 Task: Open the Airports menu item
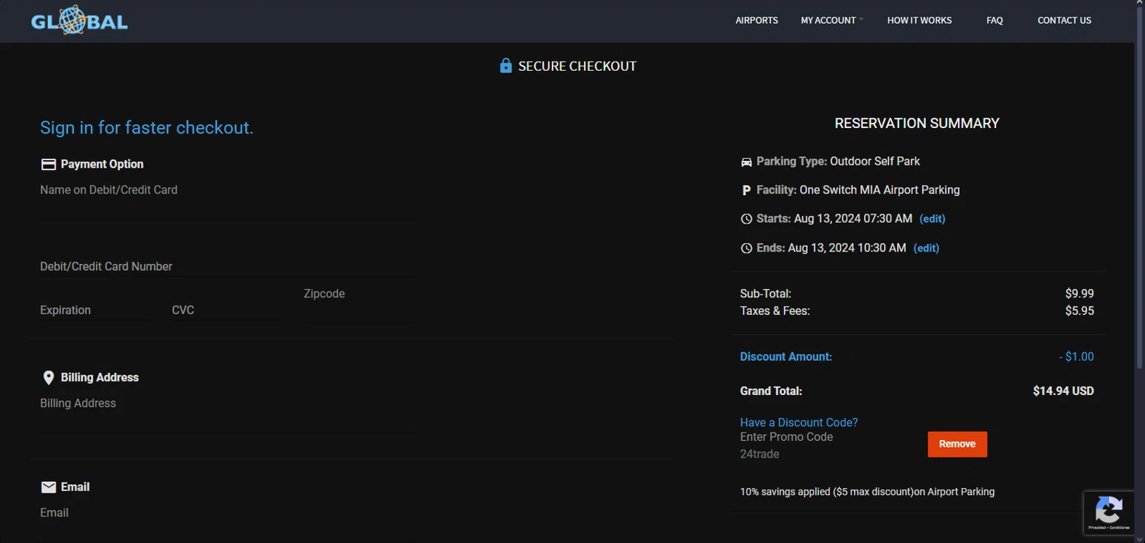pyautogui.click(x=756, y=21)
